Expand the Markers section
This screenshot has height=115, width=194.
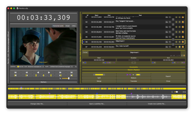[x=43, y=82]
